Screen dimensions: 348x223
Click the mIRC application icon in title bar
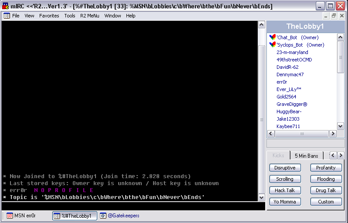[x=5, y=6]
